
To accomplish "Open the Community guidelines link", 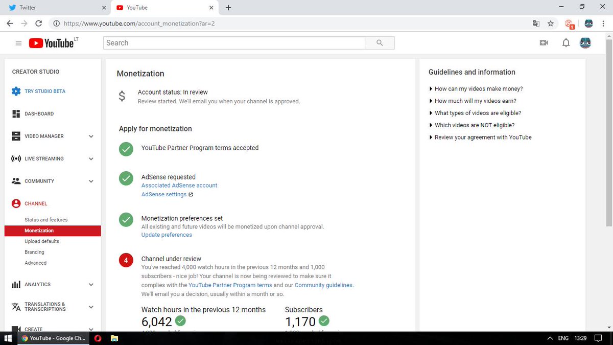I will [323, 285].
